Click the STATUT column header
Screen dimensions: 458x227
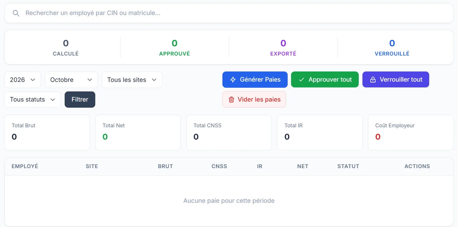click(x=348, y=166)
